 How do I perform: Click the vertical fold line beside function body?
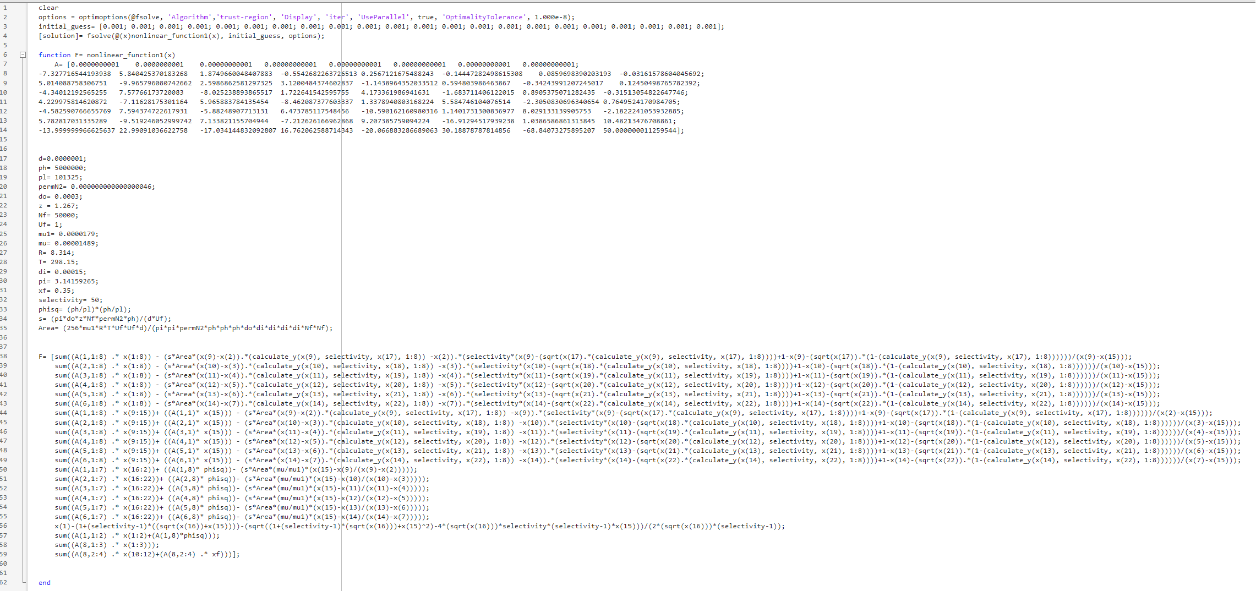point(23,275)
